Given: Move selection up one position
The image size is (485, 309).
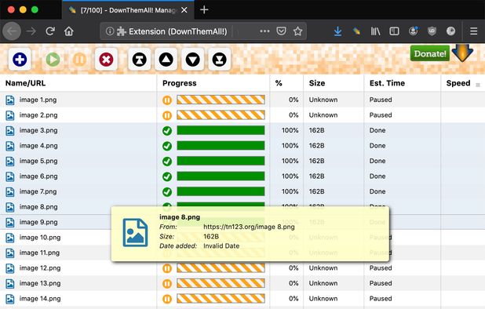Looking at the screenshot, I should (x=166, y=60).
